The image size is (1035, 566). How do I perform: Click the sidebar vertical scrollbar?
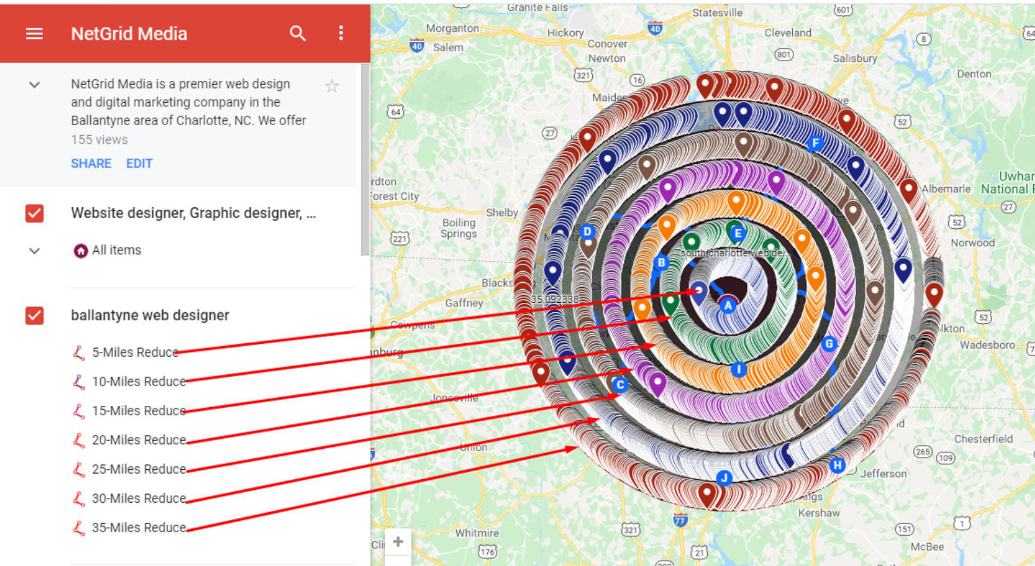(365, 160)
